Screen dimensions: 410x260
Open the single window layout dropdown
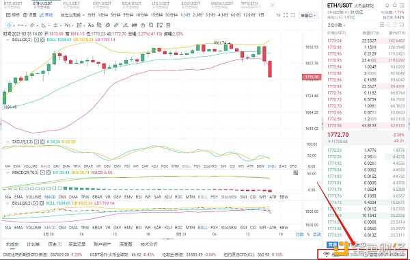[308, 15]
